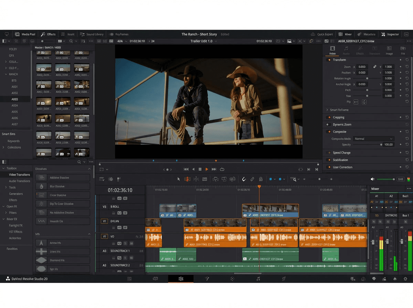Toggle the Dynamic Zoom switch
The width and height of the screenshot is (413, 308).
pos(328,124)
